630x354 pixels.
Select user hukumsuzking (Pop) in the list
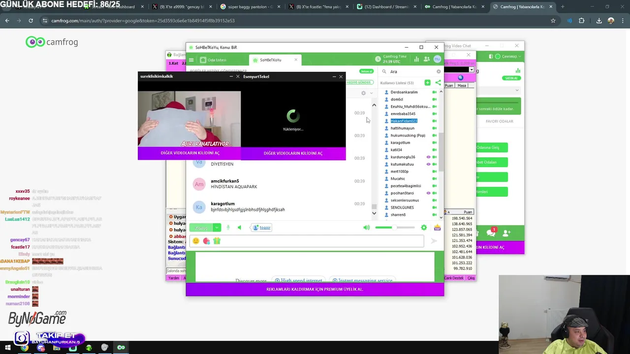(408, 136)
